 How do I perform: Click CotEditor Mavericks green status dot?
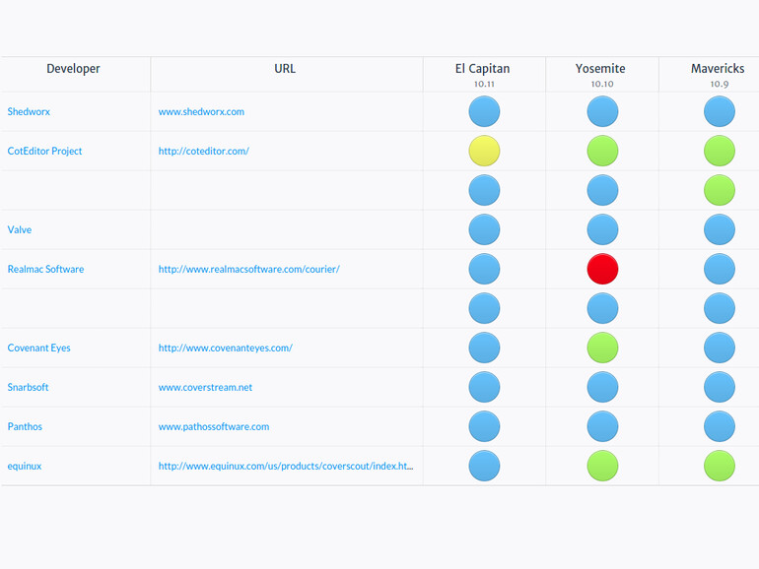pos(720,151)
